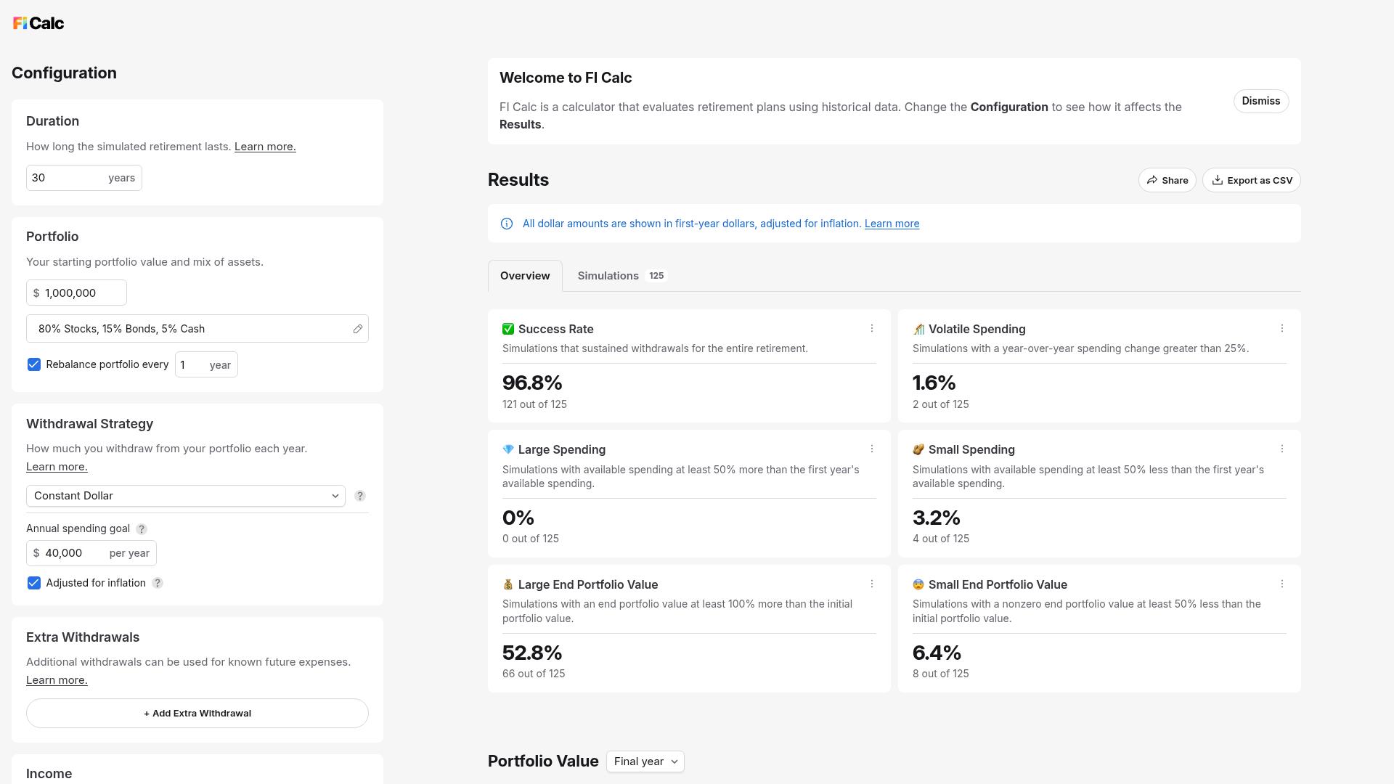This screenshot has height=784, width=1394.
Task: Click the starting portfolio value input field
Action: point(76,293)
